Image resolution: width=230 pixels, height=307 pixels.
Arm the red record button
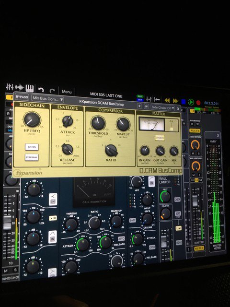[198, 103]
